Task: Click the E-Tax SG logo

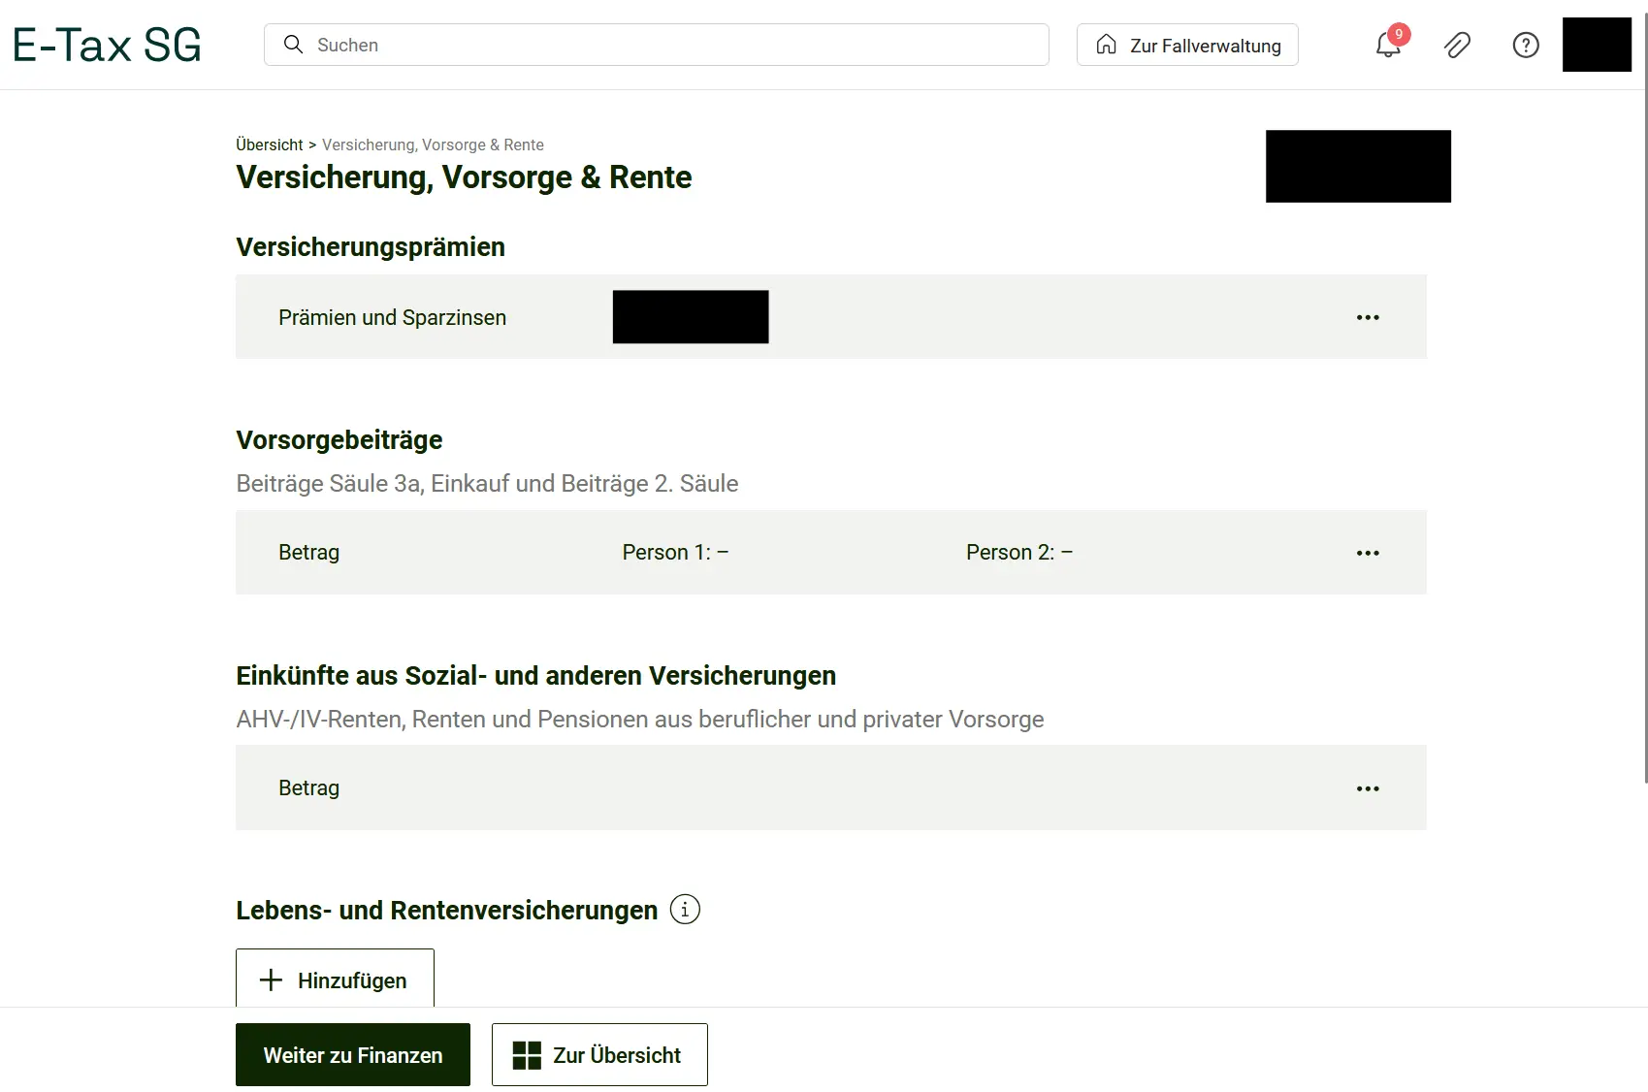Action: [x=107, y=46]
